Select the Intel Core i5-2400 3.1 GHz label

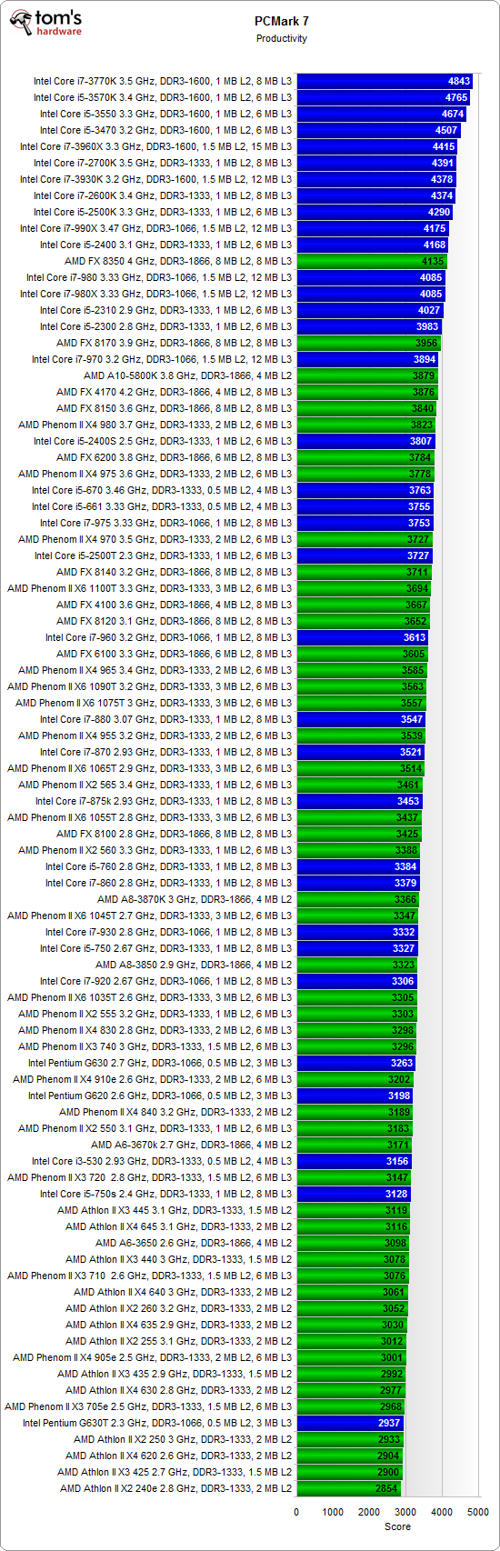click(x=165, y=245)
